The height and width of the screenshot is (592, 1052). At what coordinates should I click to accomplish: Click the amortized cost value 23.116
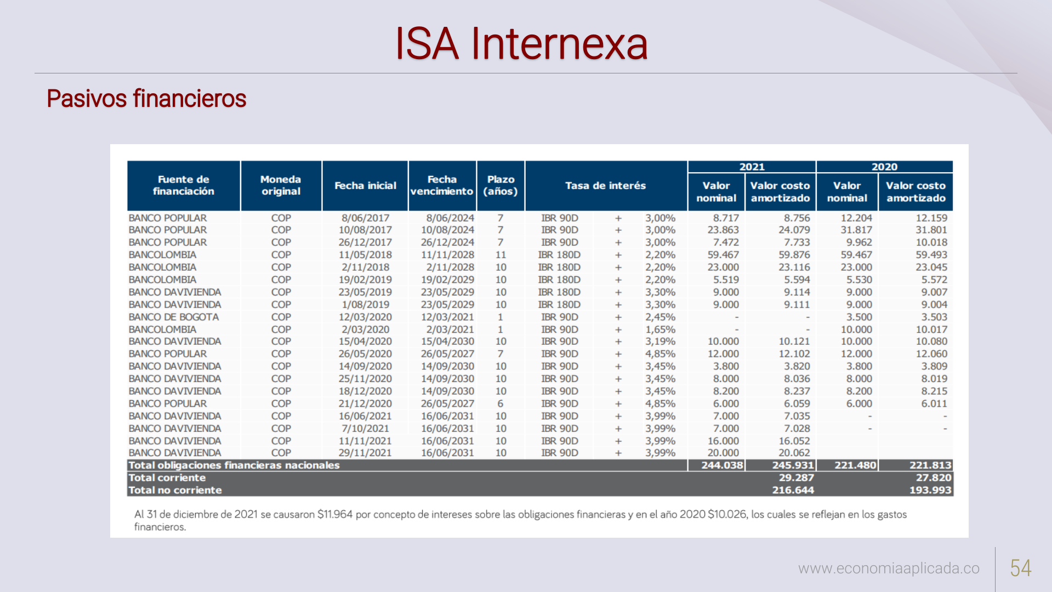794,267
